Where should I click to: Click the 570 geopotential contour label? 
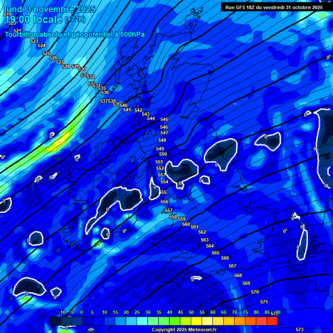tap(255, 292)
